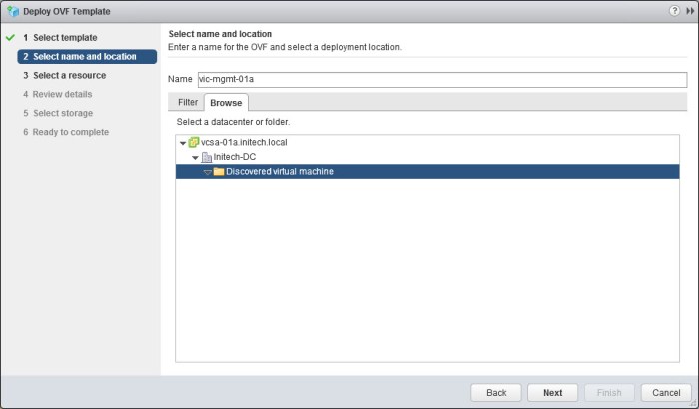
Task: Switch to the Filter tab
Action: point(188,102)
